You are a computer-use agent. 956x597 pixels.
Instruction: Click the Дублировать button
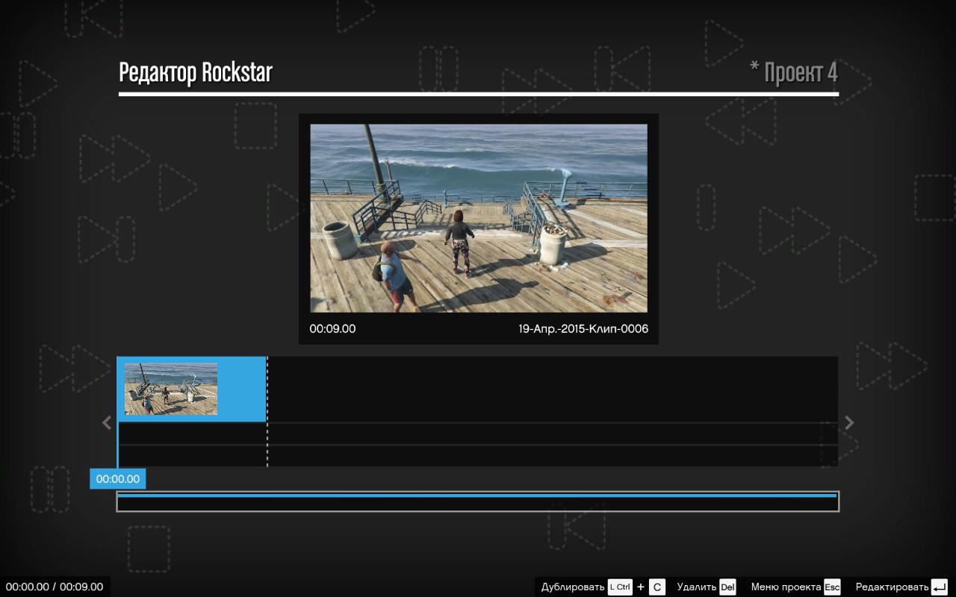(x=573, y=587)
